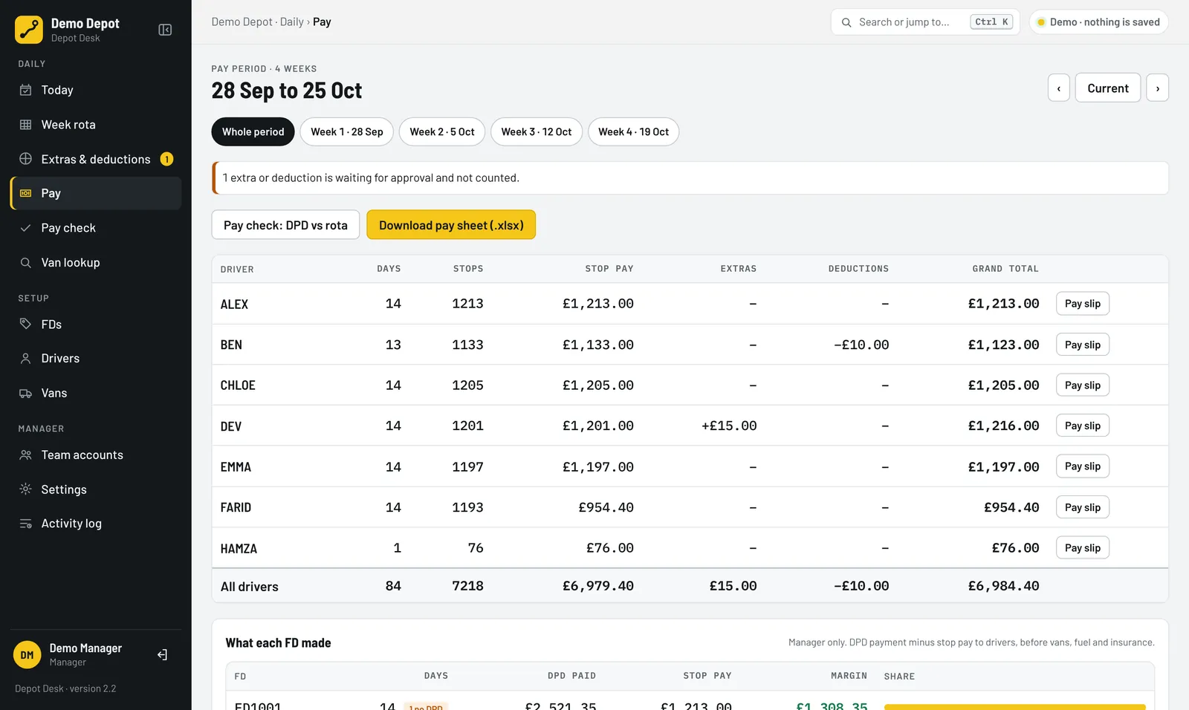Select Week 1 · 28 Sep tab
Viewport: 1189px width, 710px height.
click(x=347, y=131)
